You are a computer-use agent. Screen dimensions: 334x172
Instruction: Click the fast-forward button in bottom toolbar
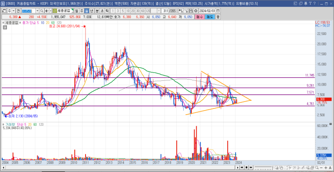point(251,167)
